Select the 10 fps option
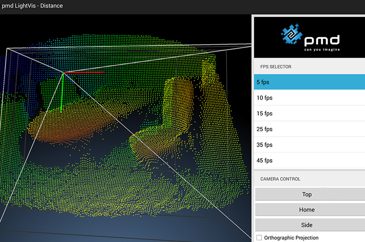 pyautogui.click(x=310, y=98)
